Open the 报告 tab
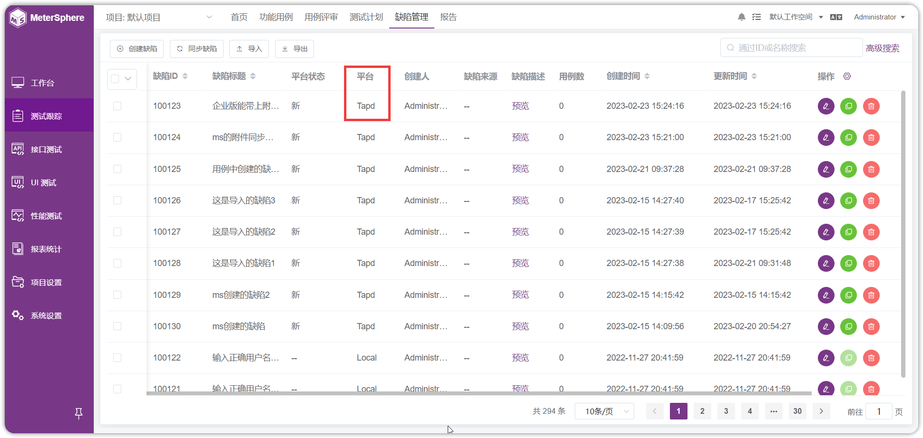The height and width of the screenshot is (438, 923). [448, 17]
